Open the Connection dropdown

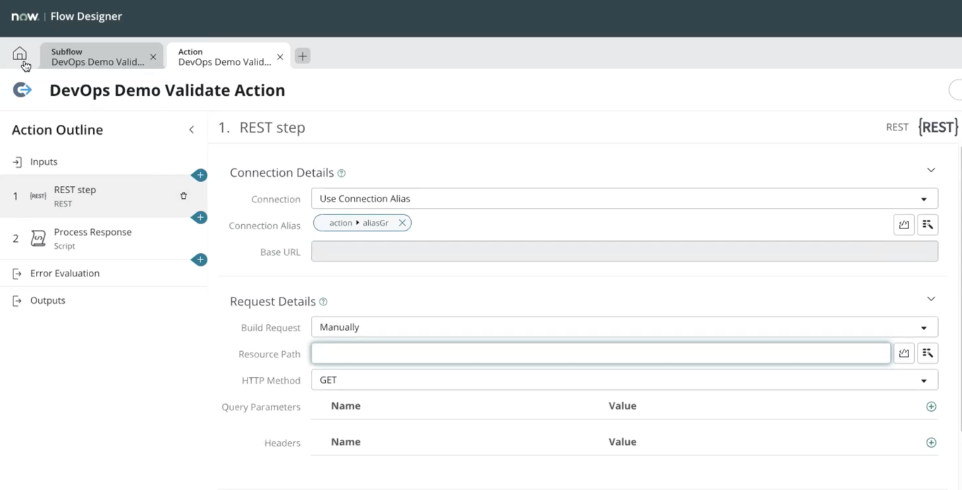pos(624,198)
